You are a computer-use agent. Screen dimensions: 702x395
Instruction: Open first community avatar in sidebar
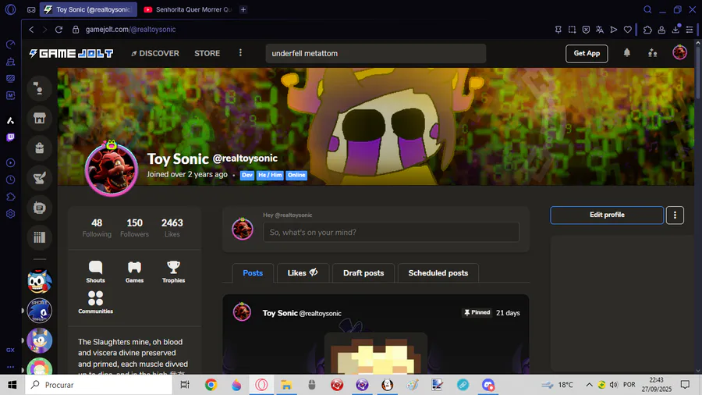pos(40,281)
